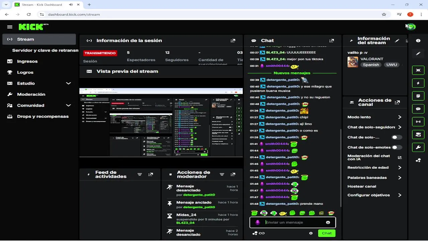428x241 pixels.
Task: Select the yellow lemon emote in quick bar
Action: click(283, 213)
